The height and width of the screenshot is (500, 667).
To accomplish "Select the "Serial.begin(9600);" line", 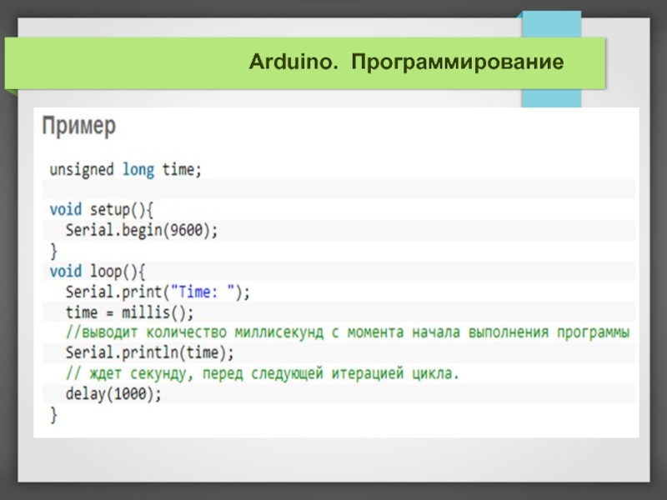I will (141, 230).
